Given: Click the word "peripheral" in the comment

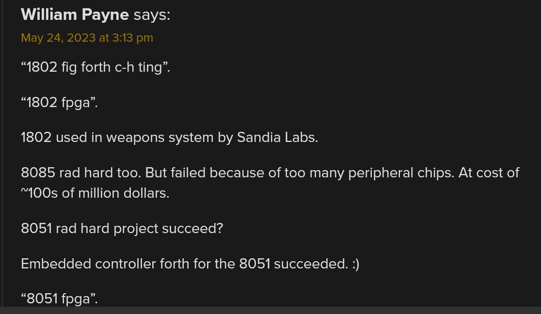Looking at the screenshot, I should [381, 173].
